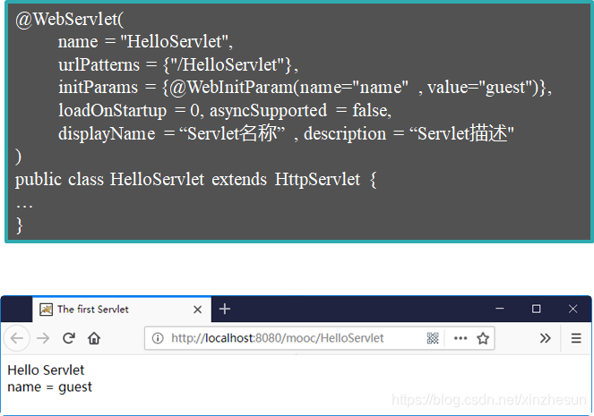
Task: Open the browser home page
Action: 94,338
